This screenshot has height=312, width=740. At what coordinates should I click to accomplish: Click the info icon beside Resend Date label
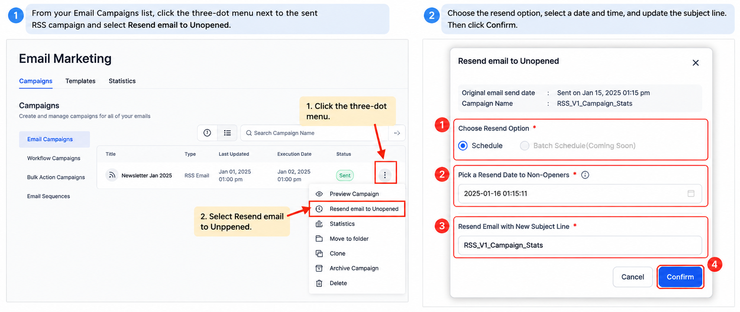coord(585,175)
